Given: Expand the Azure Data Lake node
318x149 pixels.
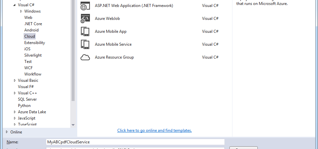Looking at the screenshot, I should coord(15,112).
